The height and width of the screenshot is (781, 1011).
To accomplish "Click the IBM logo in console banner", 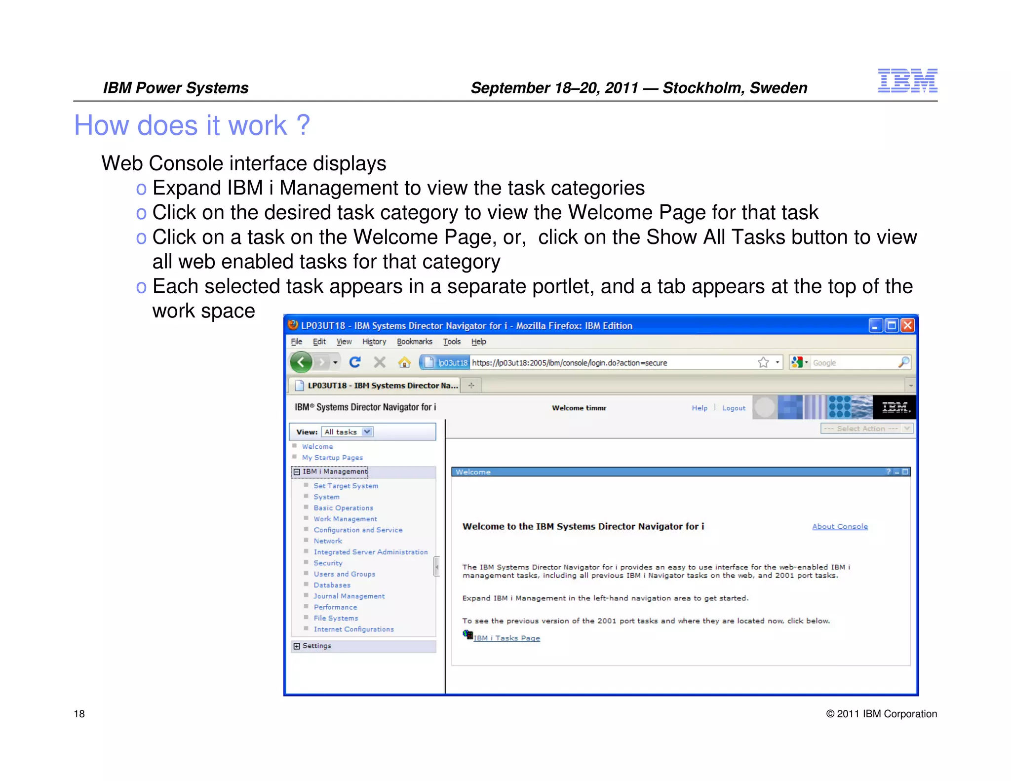I will [x=895, y=407].
